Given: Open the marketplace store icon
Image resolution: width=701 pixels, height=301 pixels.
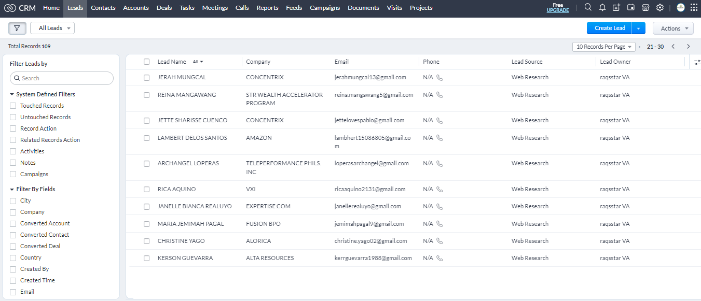Looking at the screenshot, I should tap(645, 7).
